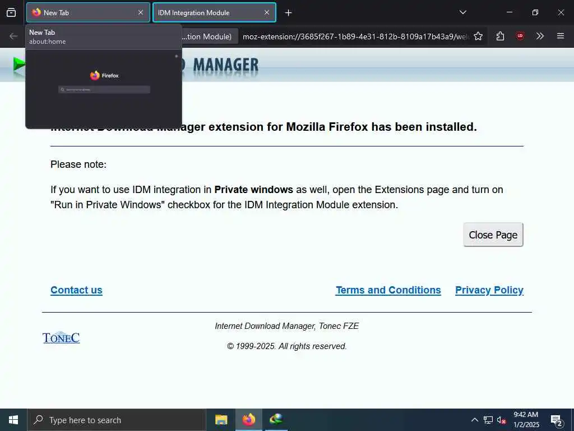Open the network status tray icon
Viewport: 574px width, 431px height.
pyautogui.click(x=488, y=420)
